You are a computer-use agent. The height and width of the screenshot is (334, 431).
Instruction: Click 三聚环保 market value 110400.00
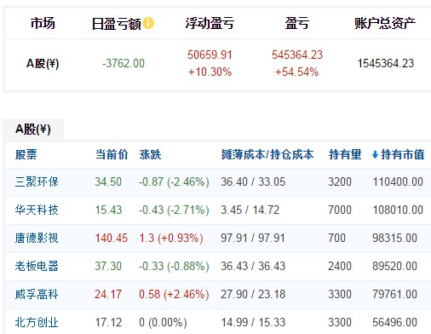pyautogui.click(x=398, y=181)
